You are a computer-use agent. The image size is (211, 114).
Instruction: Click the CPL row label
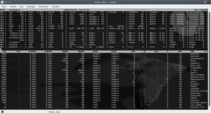click(2, 26)
